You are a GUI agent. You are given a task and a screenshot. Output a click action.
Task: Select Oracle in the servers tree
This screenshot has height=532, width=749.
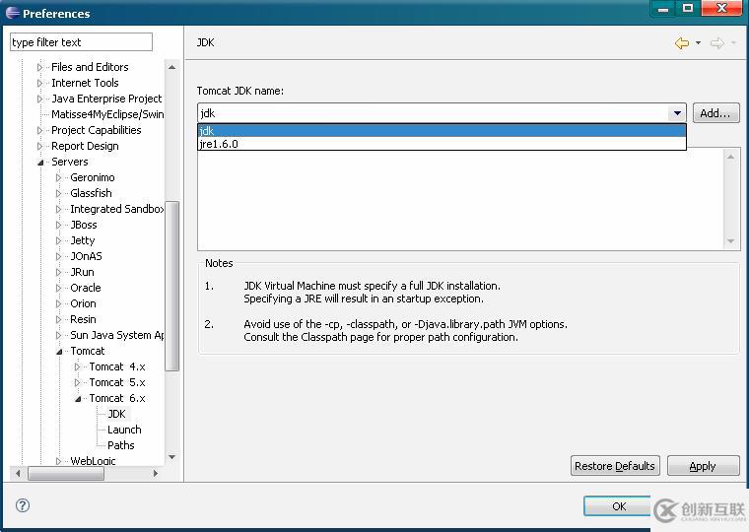86,288
